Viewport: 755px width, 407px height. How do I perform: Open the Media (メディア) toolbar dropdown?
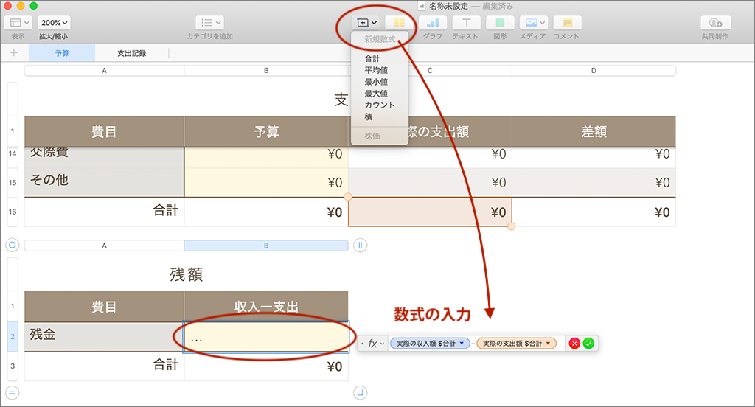coord(534,23)
